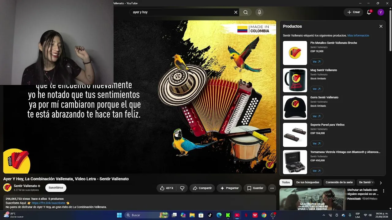Click the system tray microphone icon
The height and width of the screenshot is (220, 392).
point(350,215)
